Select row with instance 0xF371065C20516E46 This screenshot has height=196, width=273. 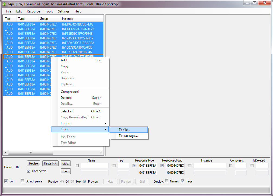(x=53, y=52)
